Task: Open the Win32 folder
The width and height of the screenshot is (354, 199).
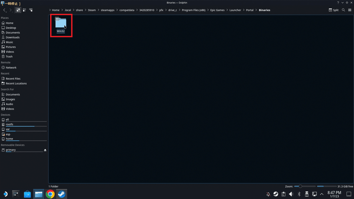Action: click(x=61, y=25)
